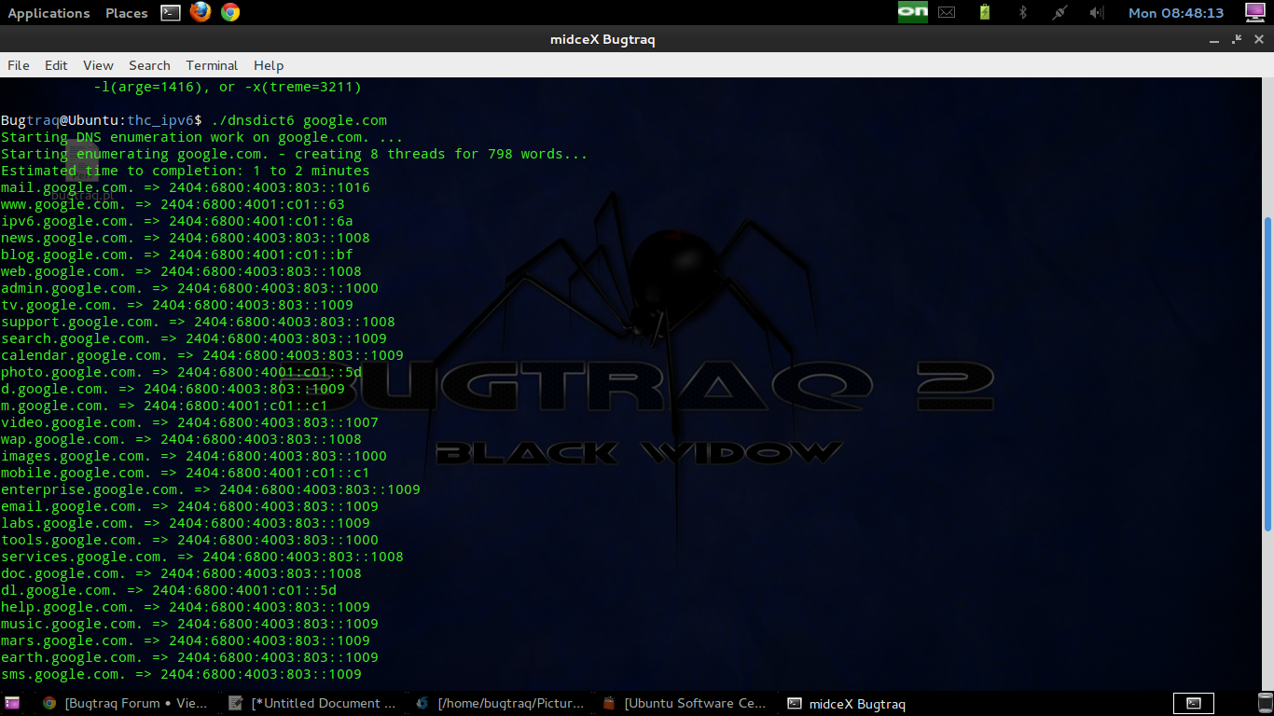The image size is (1274, 716).
Task: Open the Applications menu
Action: [48, 13]
